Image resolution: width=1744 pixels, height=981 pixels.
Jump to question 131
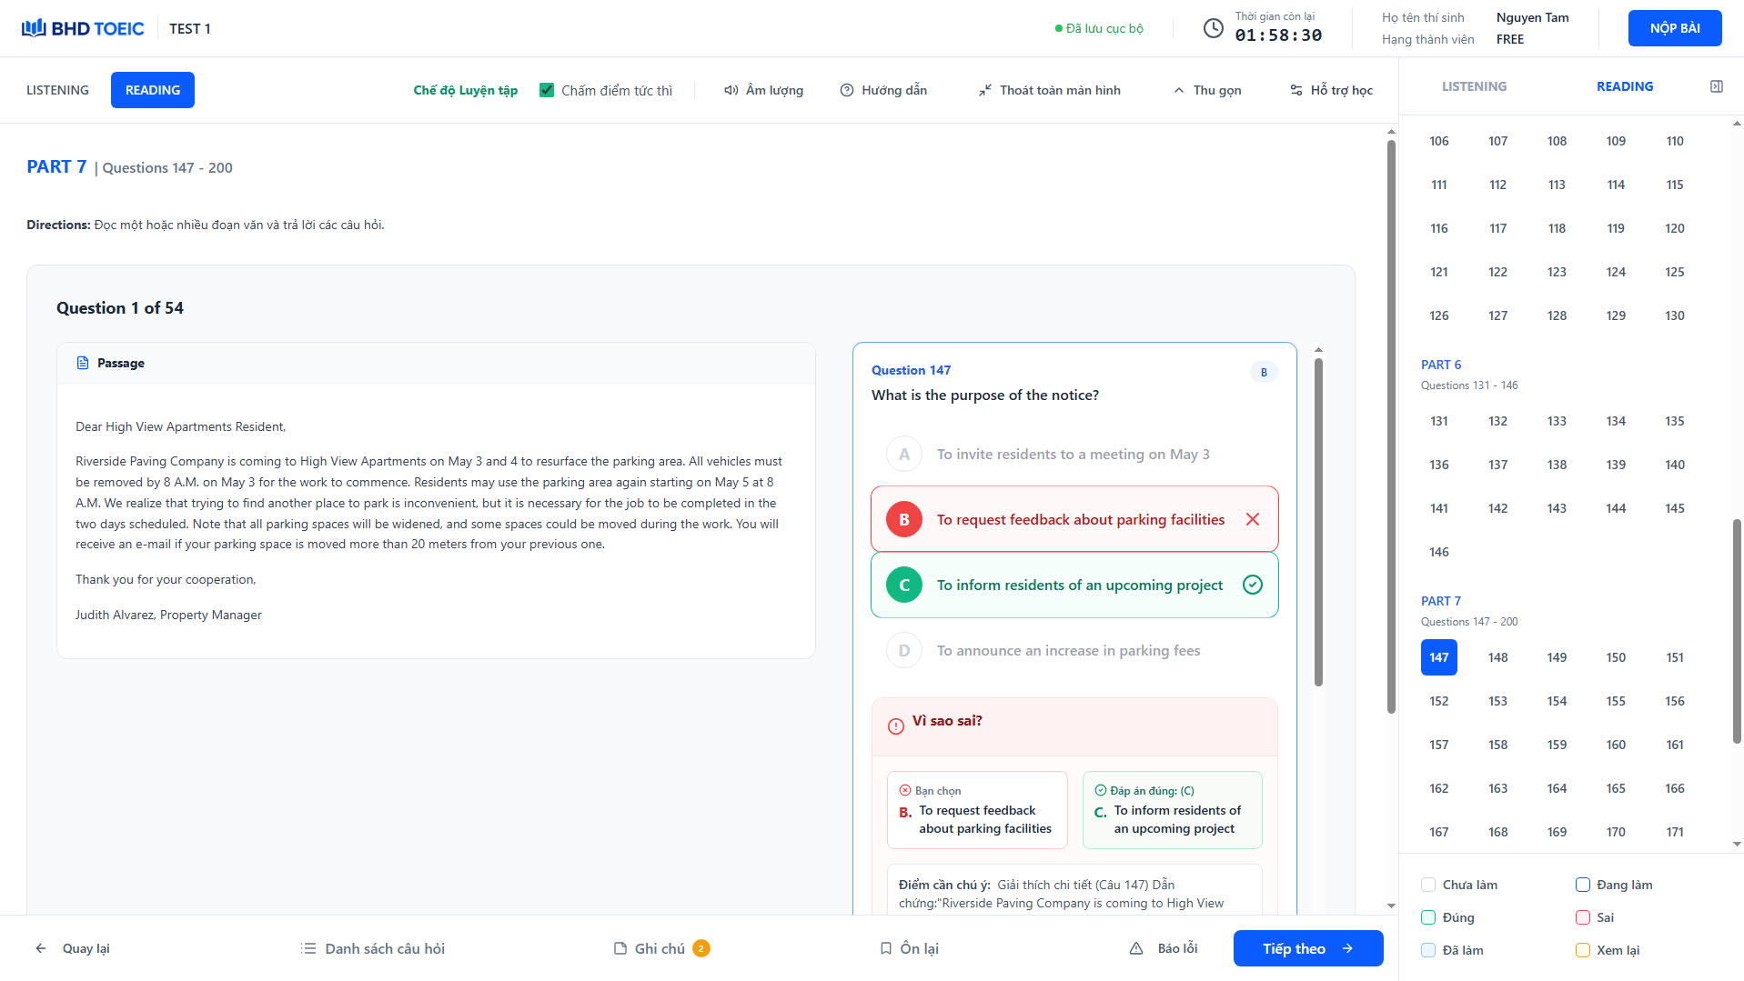coord(1439,421)
